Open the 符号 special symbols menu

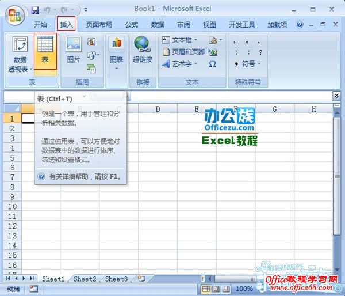coord(248,64)
